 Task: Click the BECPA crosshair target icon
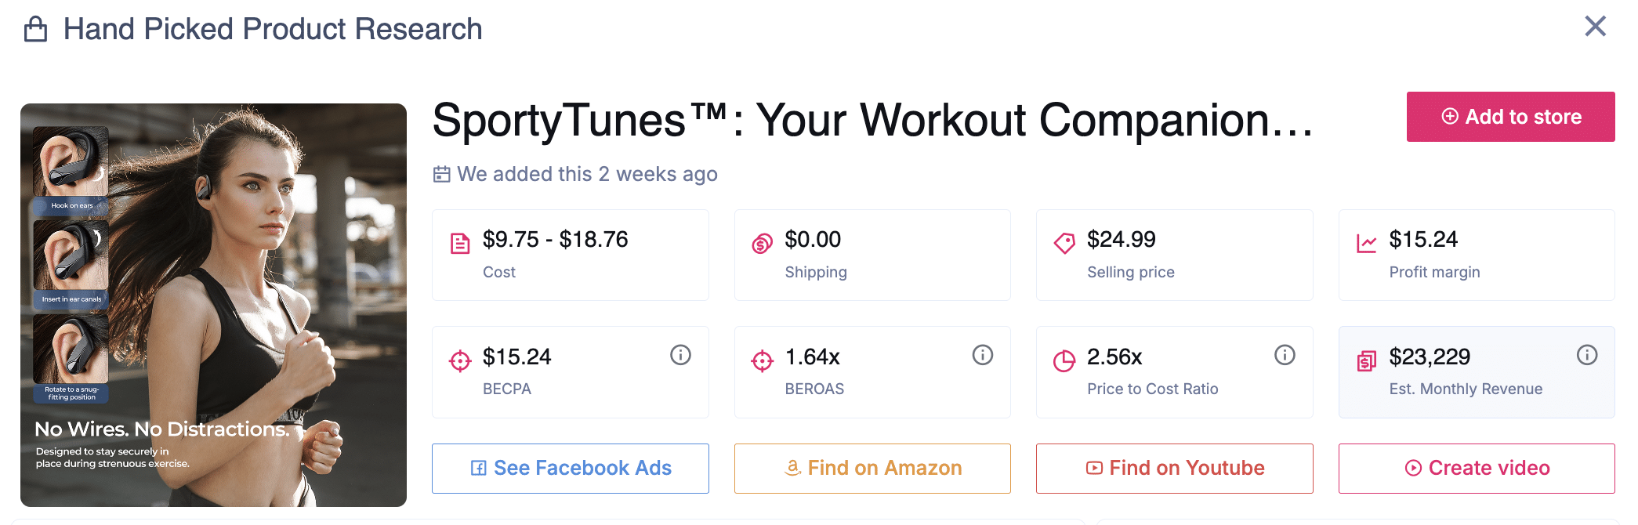(x=460, y=360)
